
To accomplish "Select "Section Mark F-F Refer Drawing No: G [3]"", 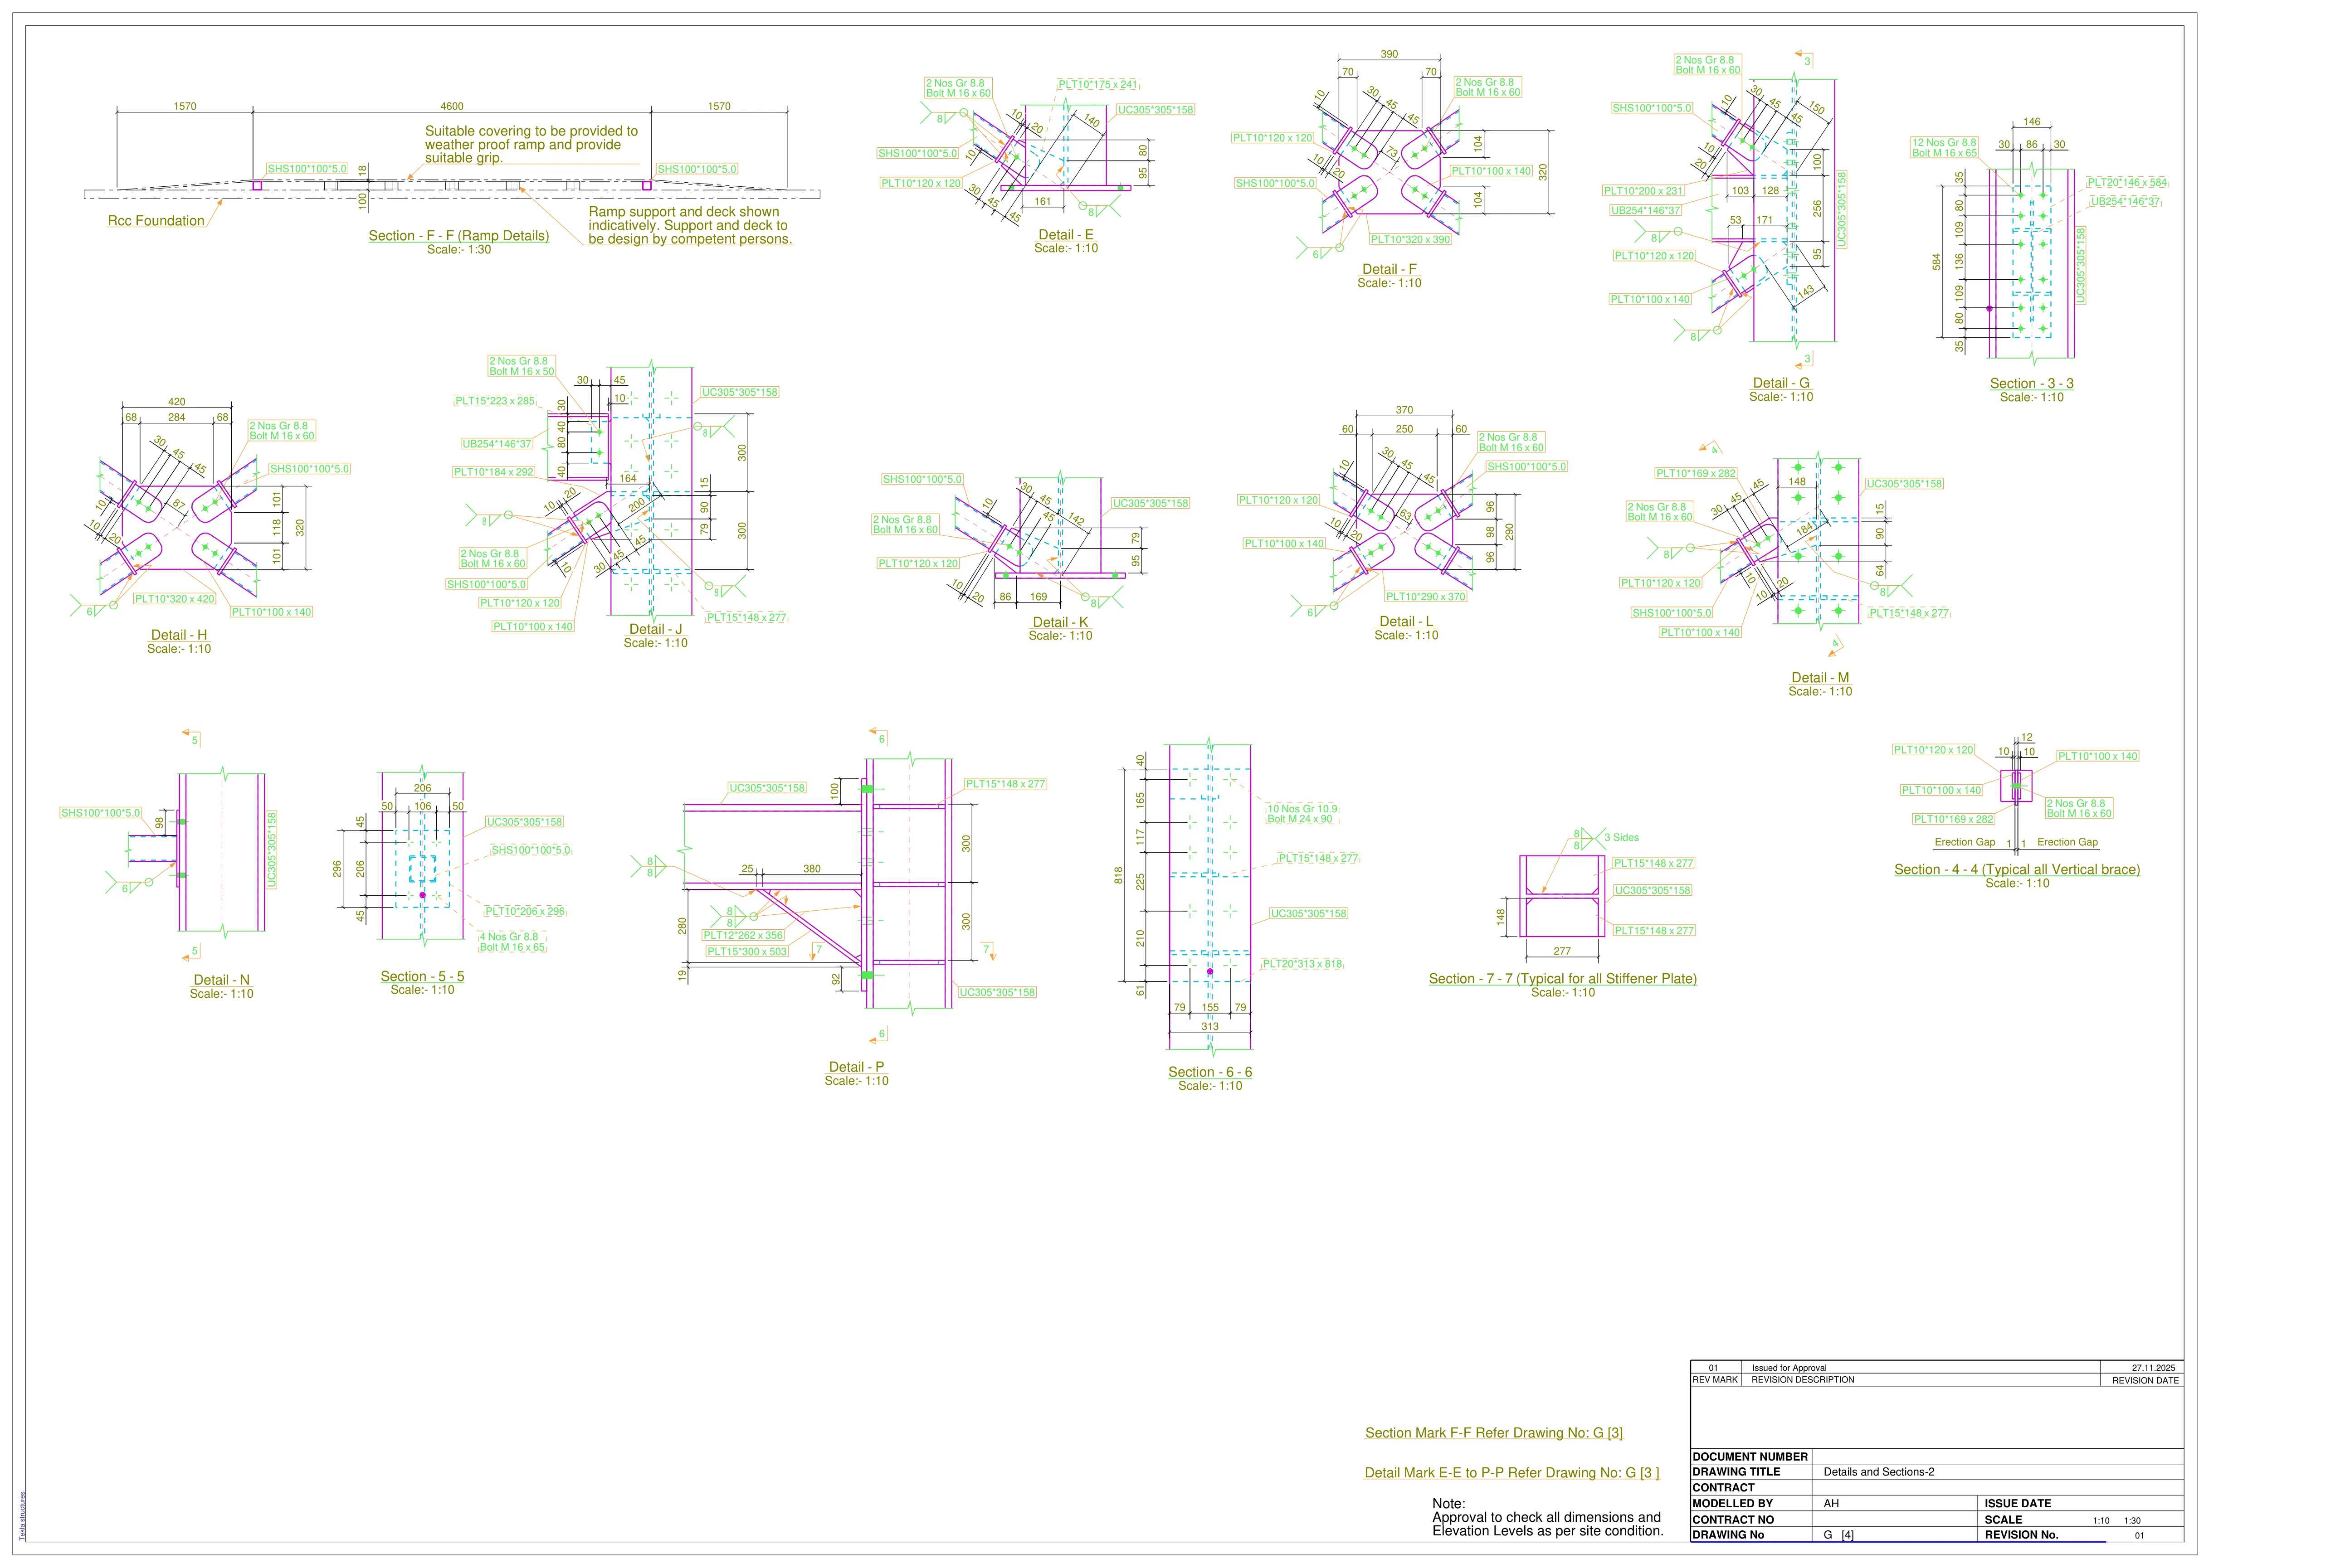I will 1495,1433.
